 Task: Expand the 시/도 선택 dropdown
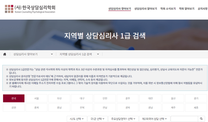[76, 119]
